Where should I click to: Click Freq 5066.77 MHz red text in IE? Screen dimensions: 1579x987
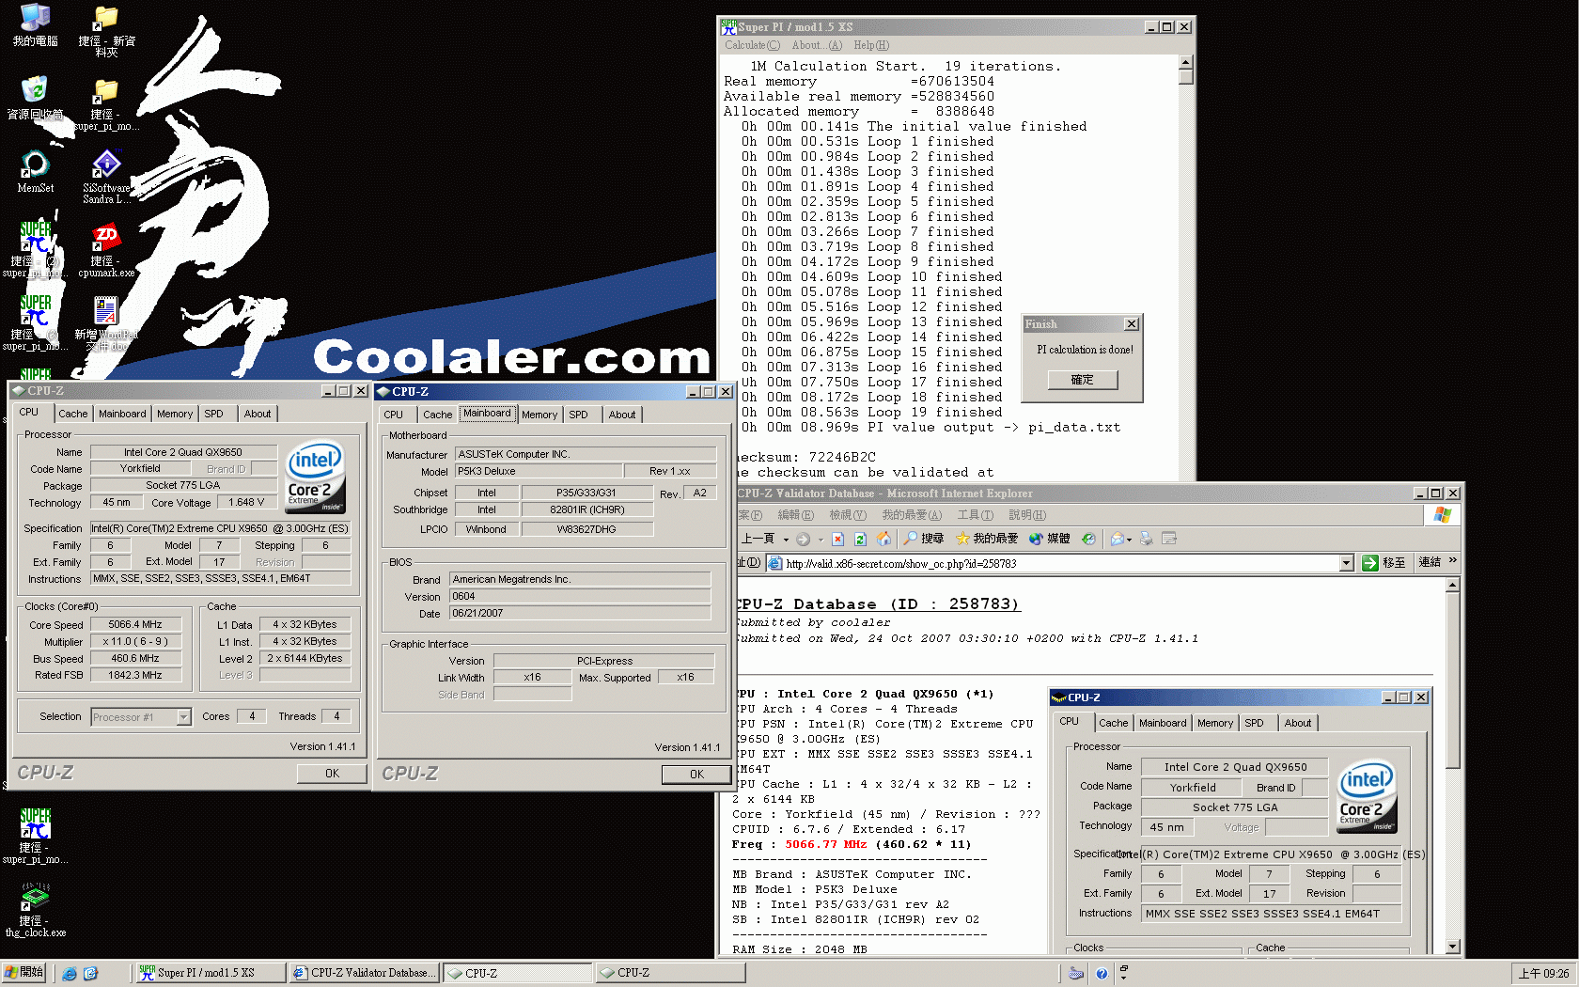pyautogui.click(x=826, y=844)
